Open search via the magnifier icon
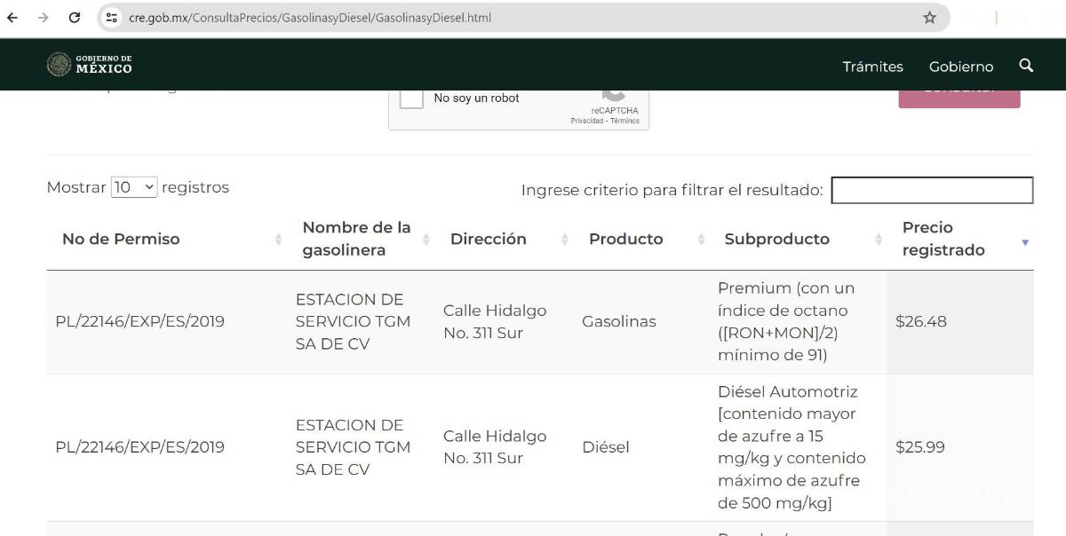The width and height of the screenshot is (1066, 536). click(1026, 67)
